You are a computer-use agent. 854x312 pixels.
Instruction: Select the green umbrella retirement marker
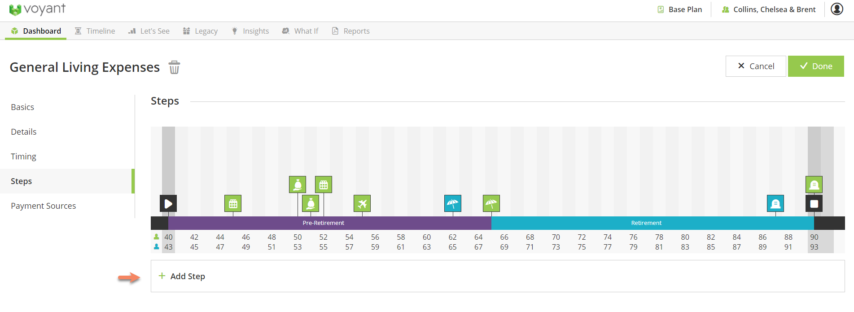click(491, 203)
